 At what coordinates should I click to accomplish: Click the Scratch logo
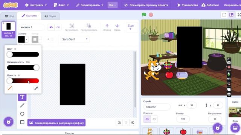(11, 5)
